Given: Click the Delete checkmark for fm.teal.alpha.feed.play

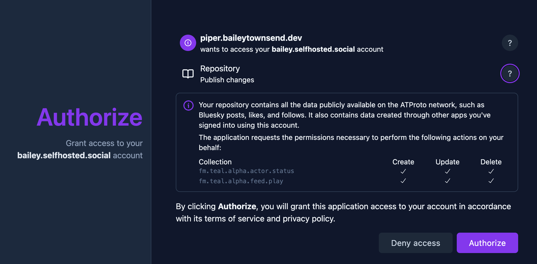Looking at the screenshot, I should click(491, 181).
